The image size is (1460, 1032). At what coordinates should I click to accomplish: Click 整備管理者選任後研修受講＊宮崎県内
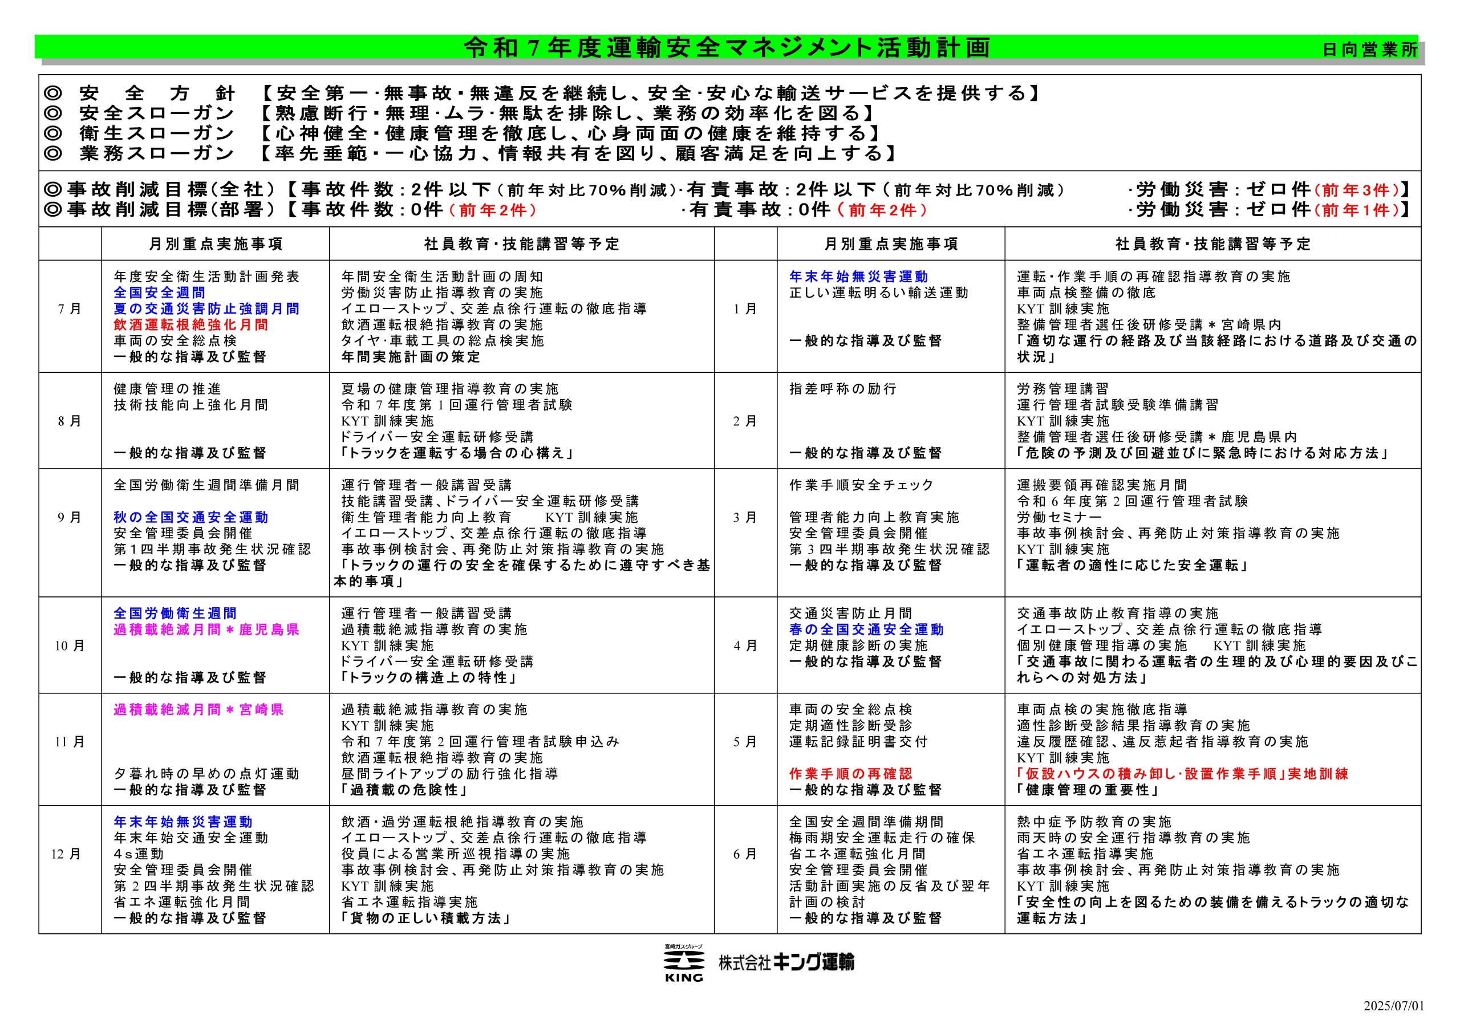[x=1149, y=325]
